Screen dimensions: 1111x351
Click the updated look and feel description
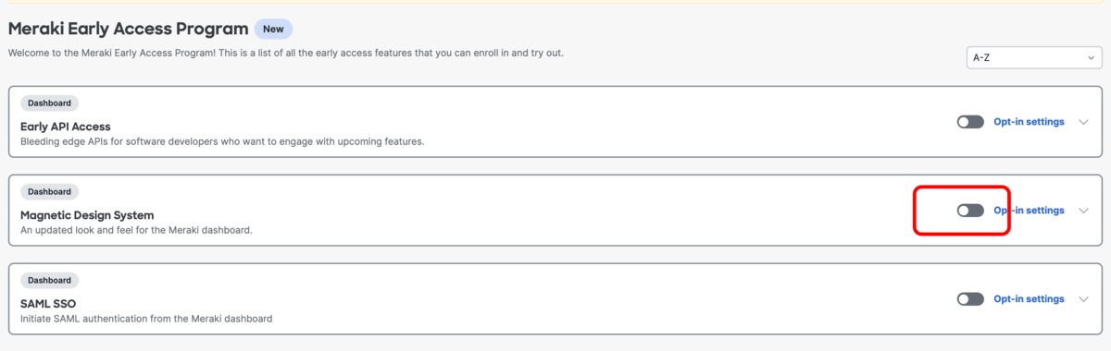(x=136, y=231)
